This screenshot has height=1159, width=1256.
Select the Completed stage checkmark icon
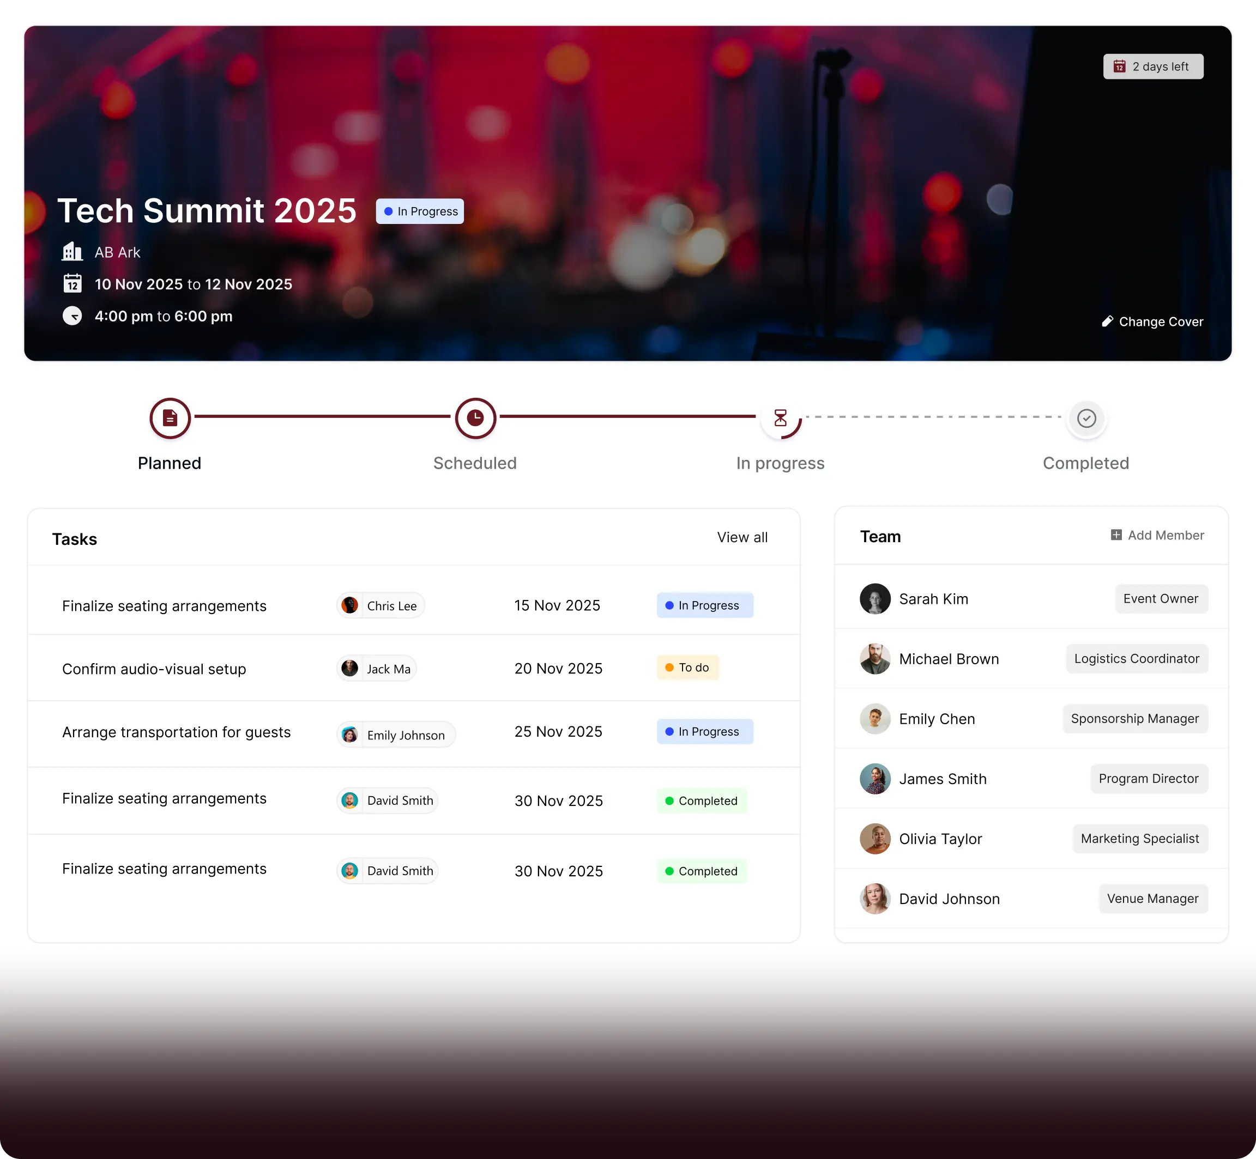(1086, 418)
